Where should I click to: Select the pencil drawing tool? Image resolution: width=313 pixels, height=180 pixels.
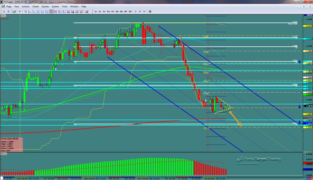(87, 11)
